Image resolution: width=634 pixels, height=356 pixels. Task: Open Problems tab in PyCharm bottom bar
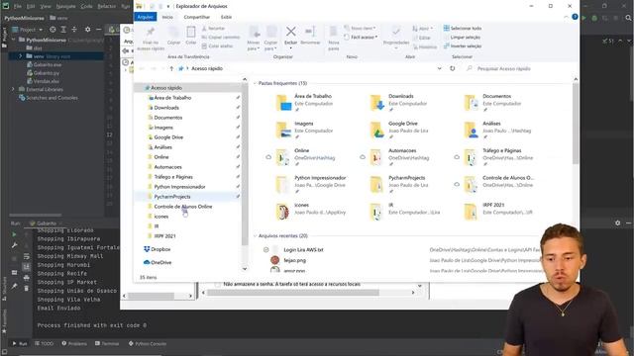[74, 344]
